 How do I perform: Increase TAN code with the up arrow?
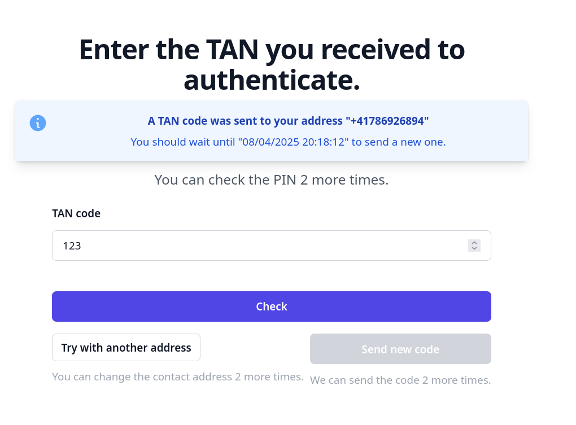click(474, 243)
